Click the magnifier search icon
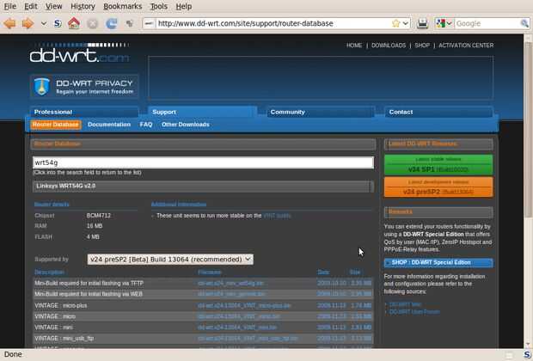 click(x=524, y=23)
